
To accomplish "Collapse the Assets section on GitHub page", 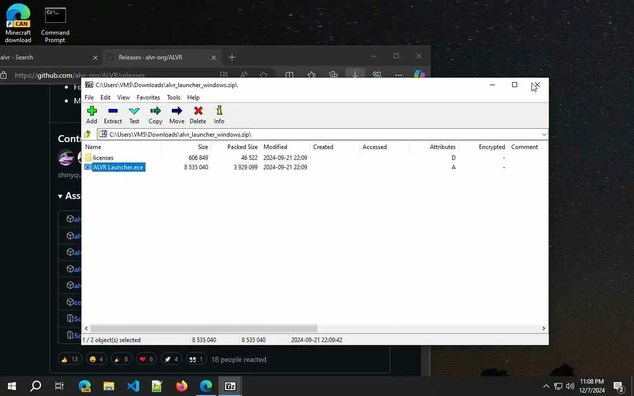I will click(69, 196).
